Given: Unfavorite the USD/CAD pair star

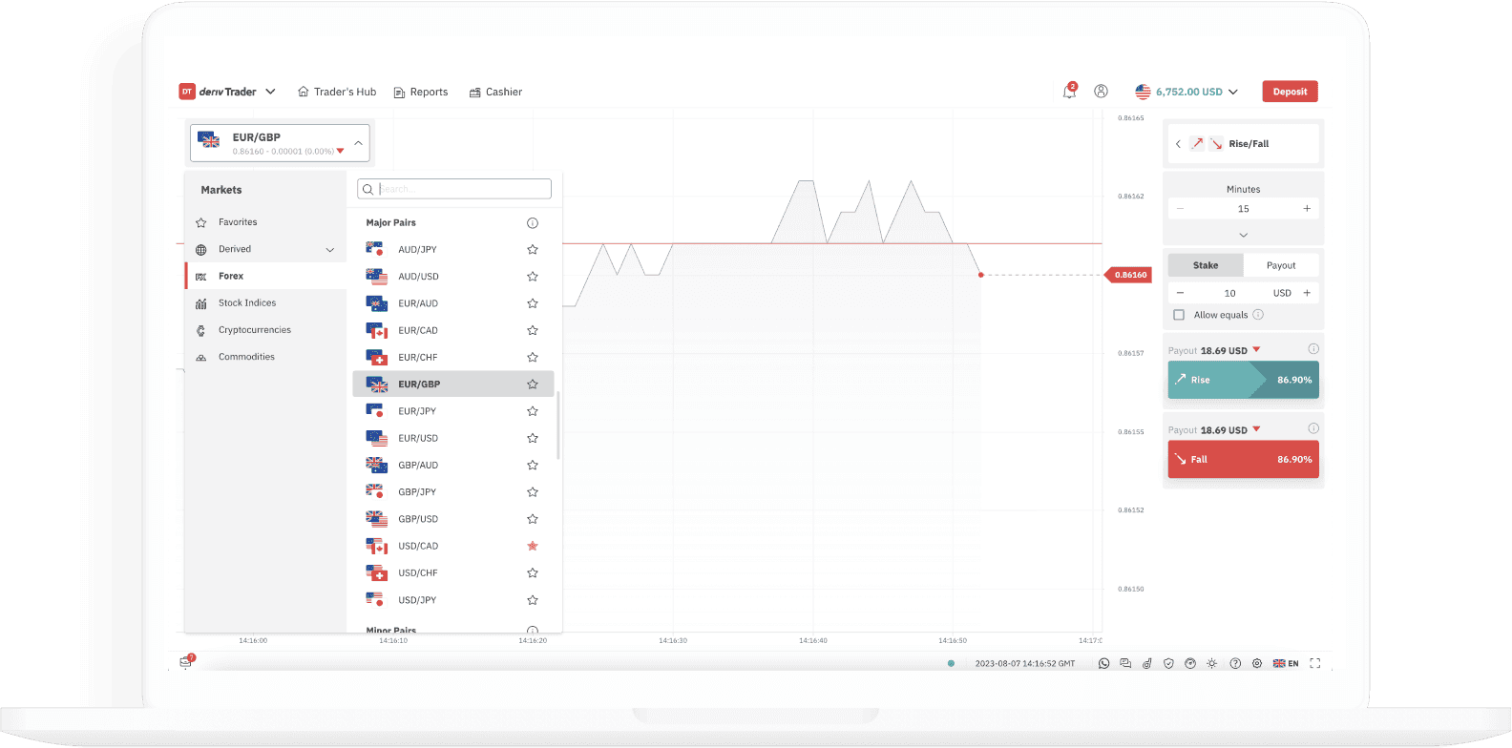Looking at the screenshot, I should pos(533,546).
